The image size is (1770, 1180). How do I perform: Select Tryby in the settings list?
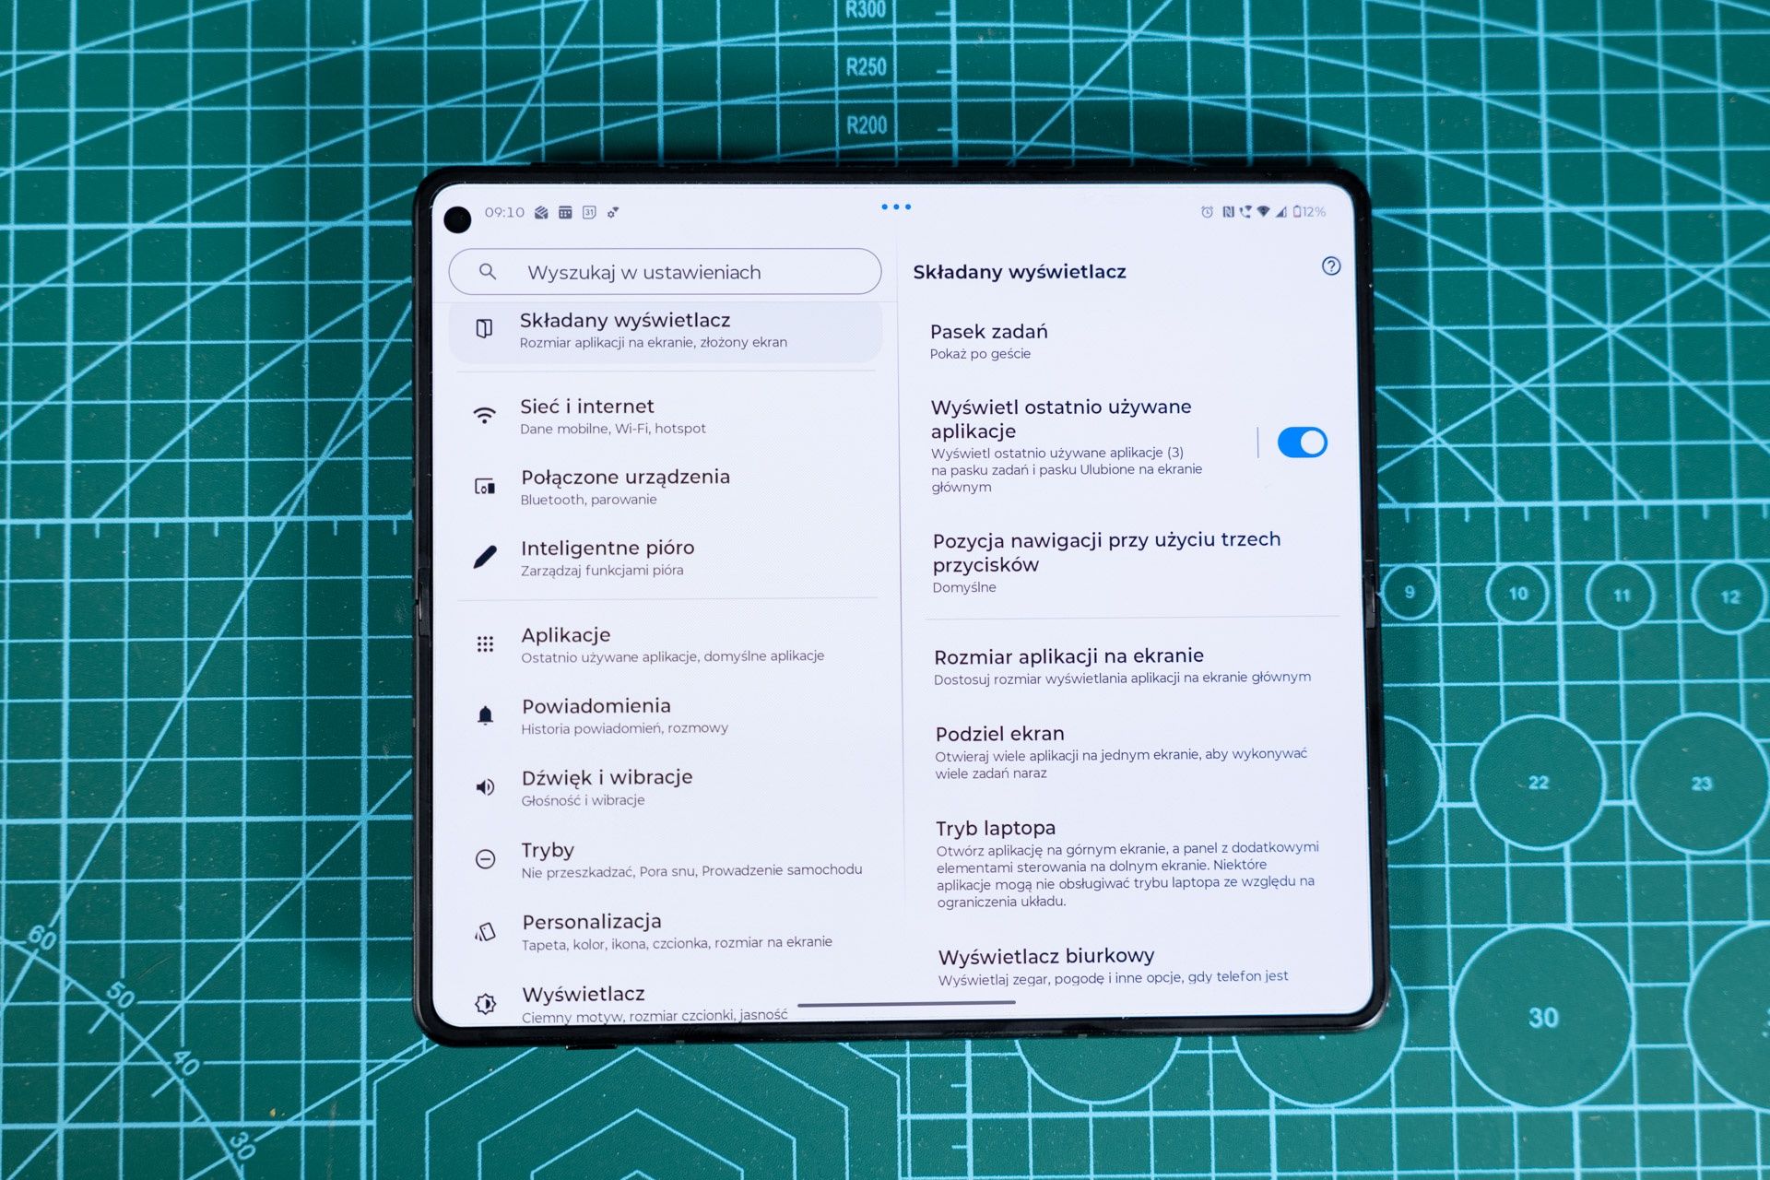(x=666, y=859)
